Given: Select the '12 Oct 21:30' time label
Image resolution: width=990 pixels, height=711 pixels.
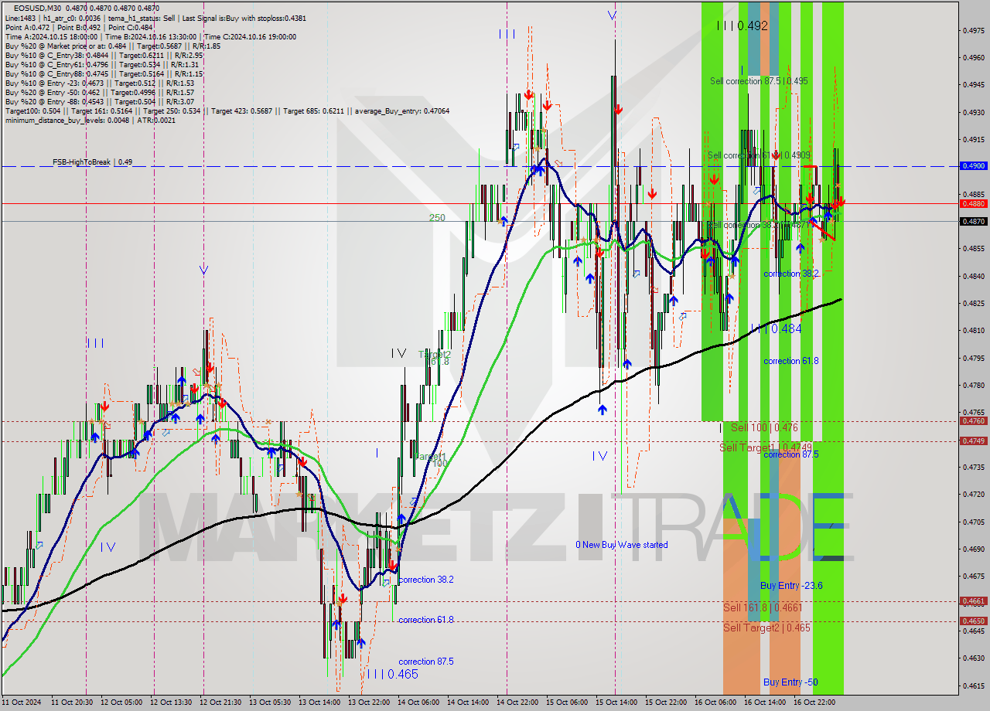Looking at the screenshot, I should click(x=220, y=702).
